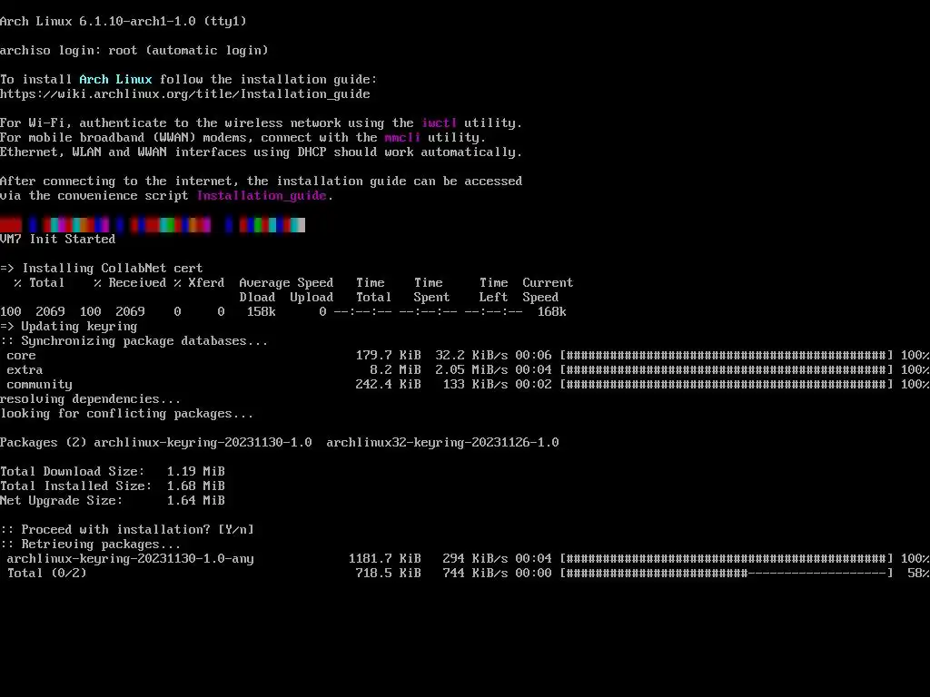Click the 'Average Speed' curl column header
Image resolution: width=930 pixels, height=697 pixels.
click(x=286, y=283)
